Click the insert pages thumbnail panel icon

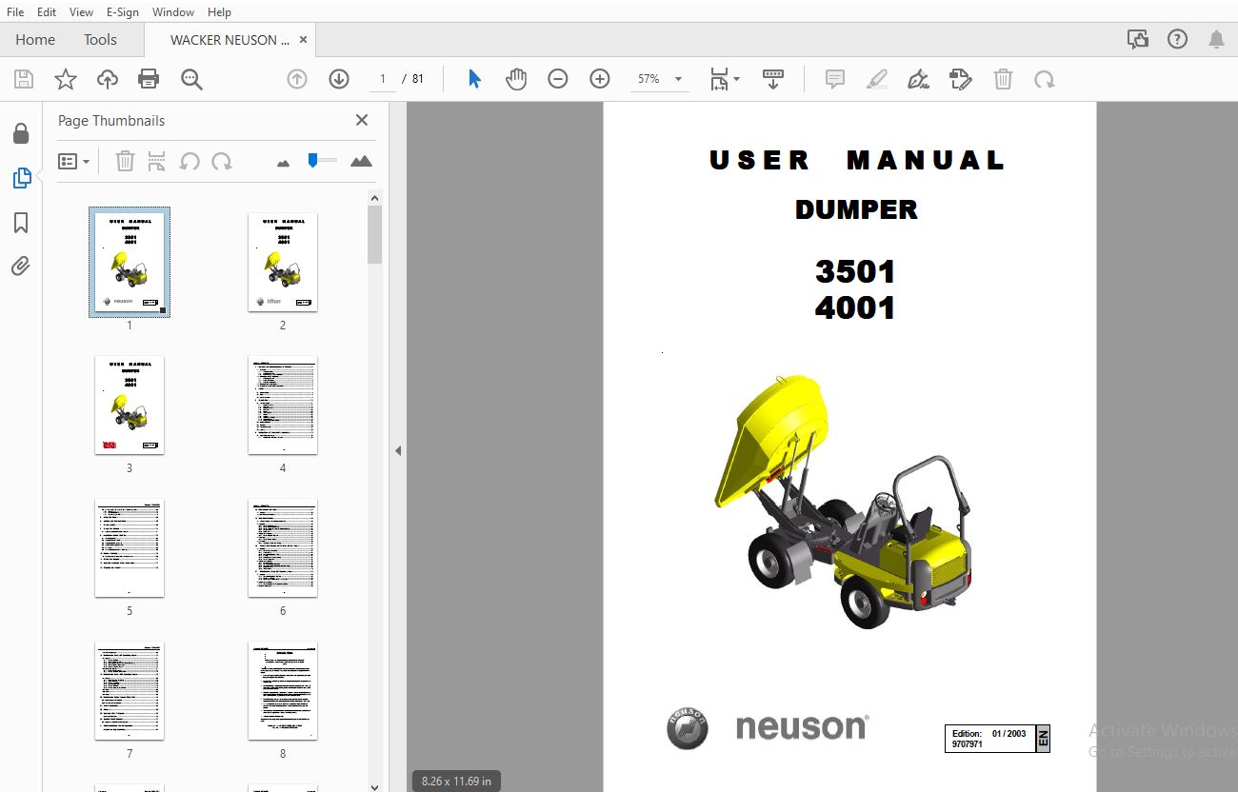tap(157, 161)
